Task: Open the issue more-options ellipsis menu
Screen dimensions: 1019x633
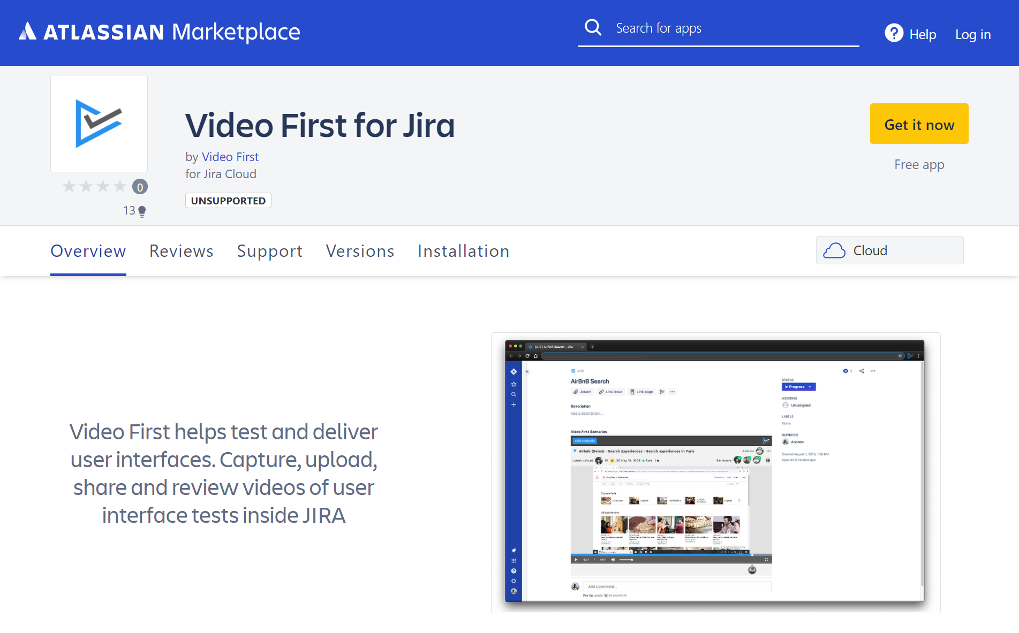Action: click(x=873, y=371)
